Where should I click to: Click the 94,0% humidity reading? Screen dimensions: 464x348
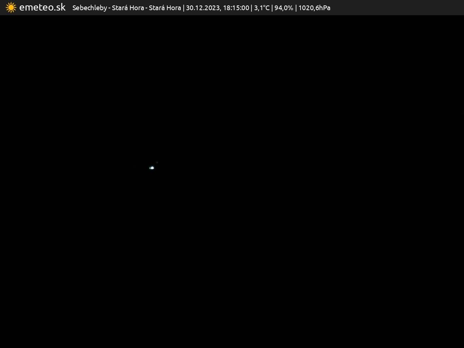coord(283,8)
